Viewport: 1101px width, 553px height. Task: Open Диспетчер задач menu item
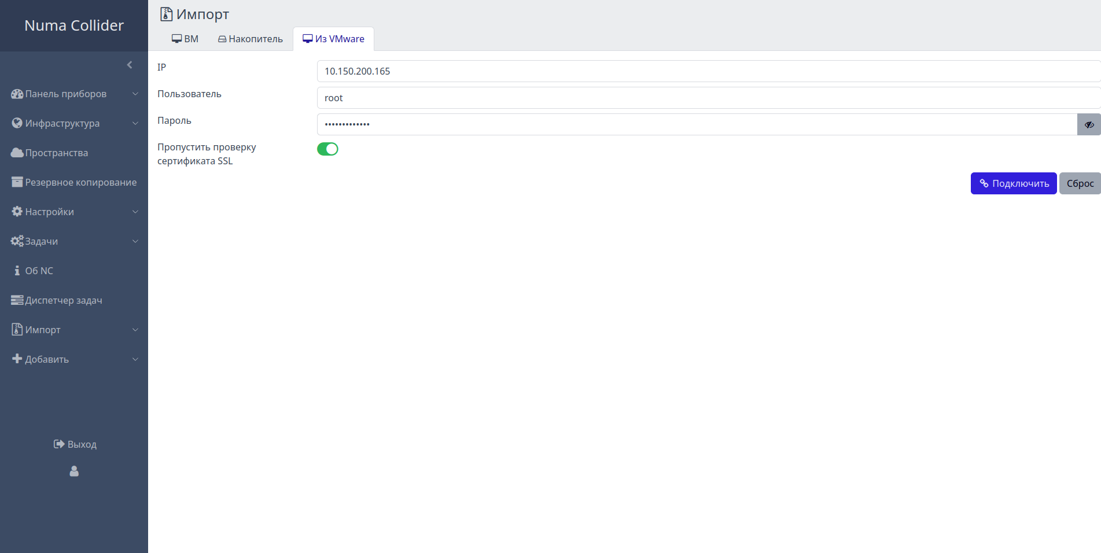74,300
